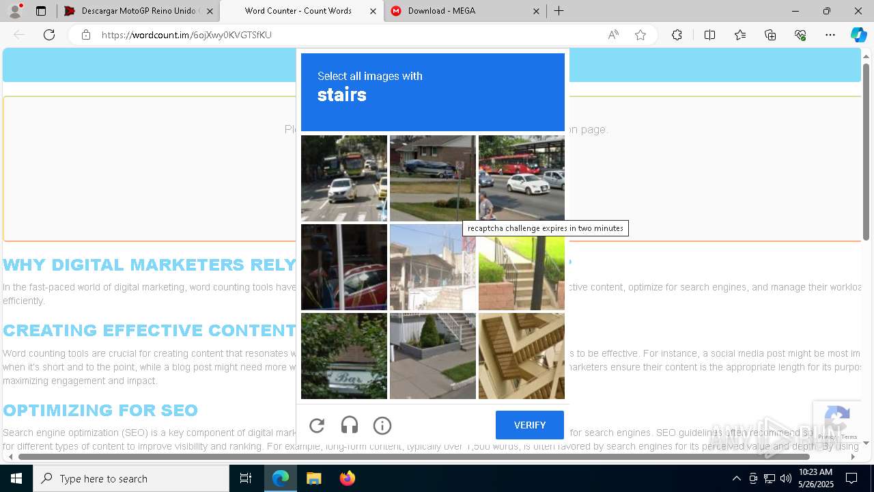Select captcha tile showing bus on street

tap(344, 178)
